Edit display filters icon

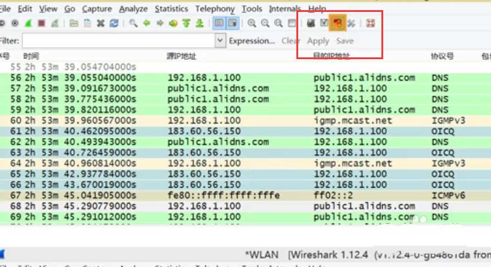[324, 23]
